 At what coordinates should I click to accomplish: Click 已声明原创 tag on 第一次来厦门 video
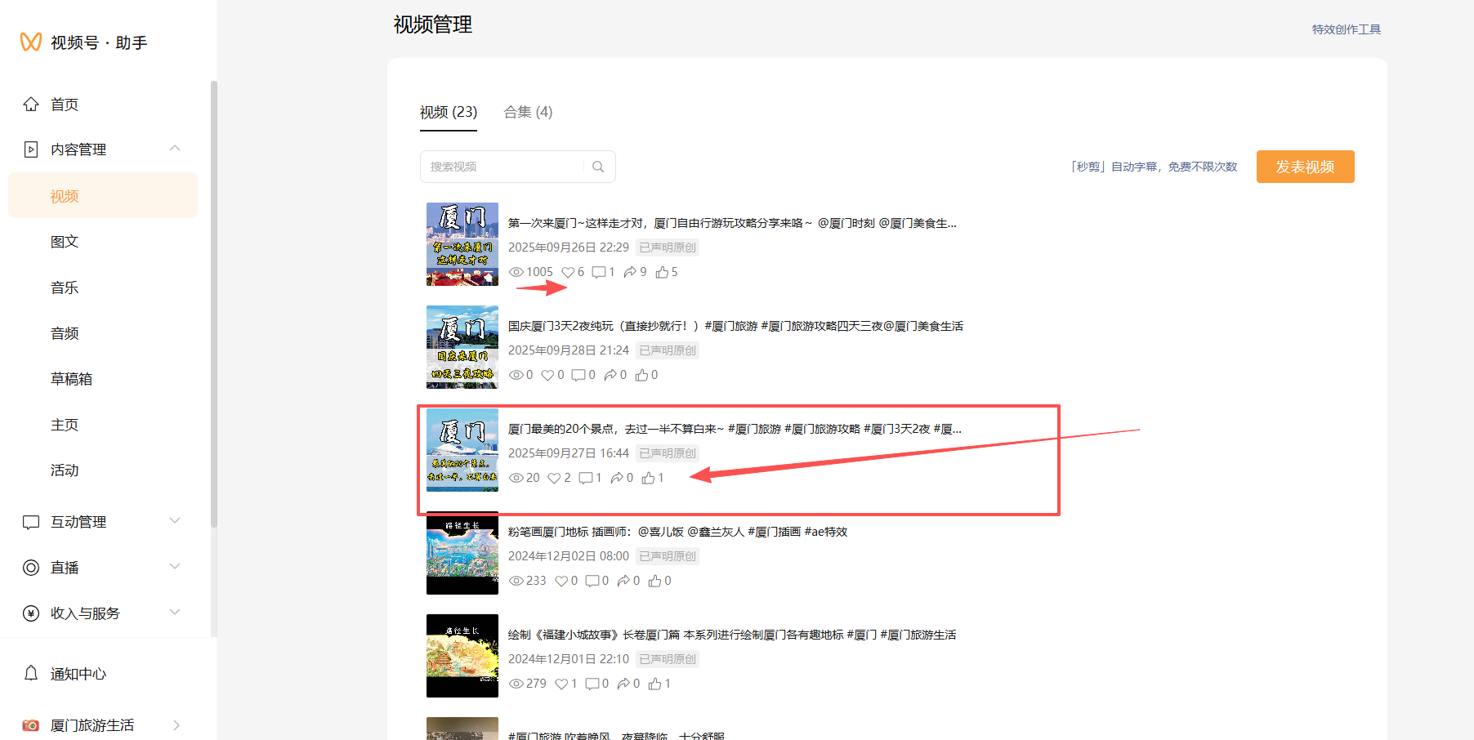point(668,247)
